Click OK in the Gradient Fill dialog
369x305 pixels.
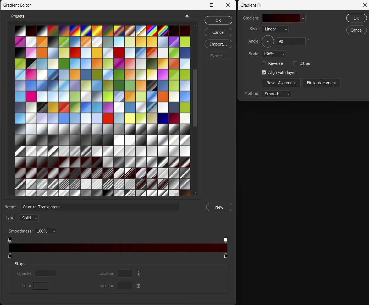click(x=356, y=18)
